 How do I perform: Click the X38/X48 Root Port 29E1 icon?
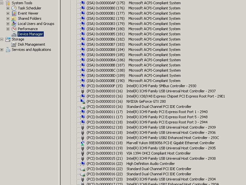point(83,96)
